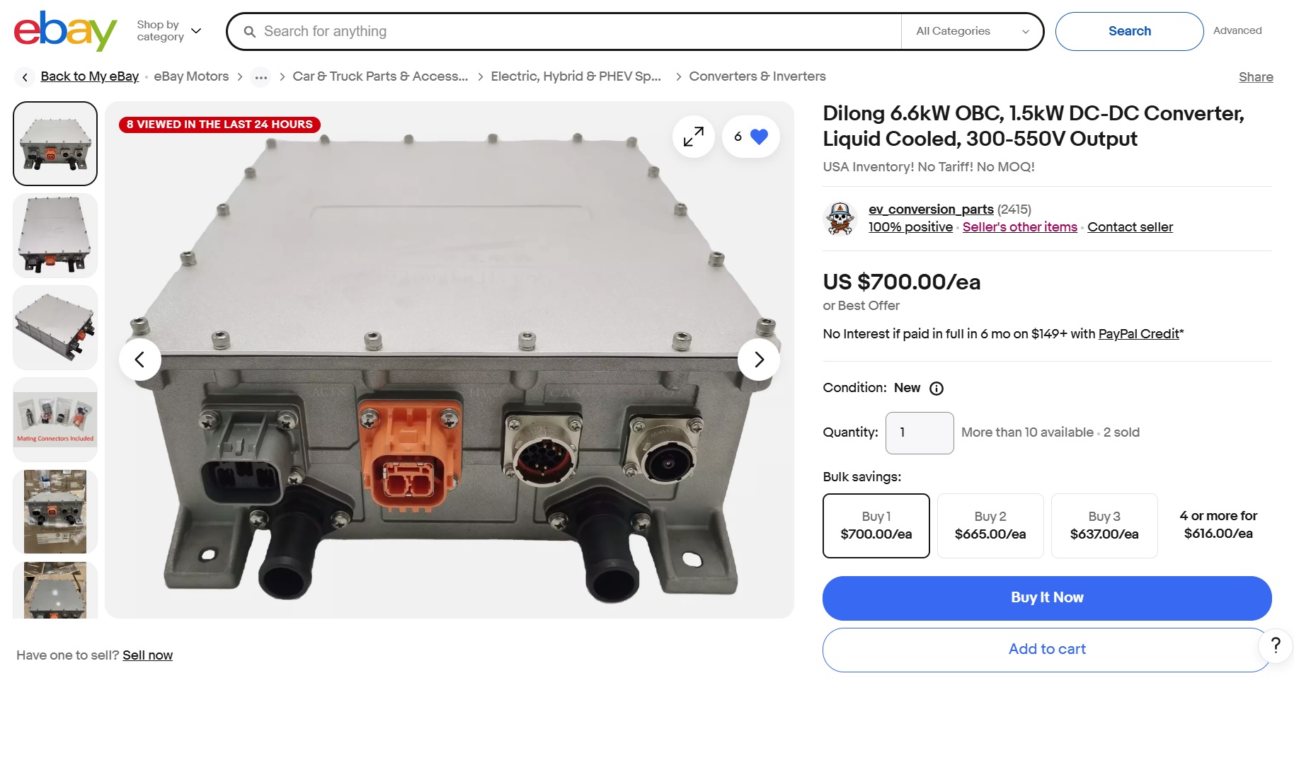This screenshot has height=758, width=1294.
Task: Go to eBay Motors breadcrumb
Action: coord(191,76)
